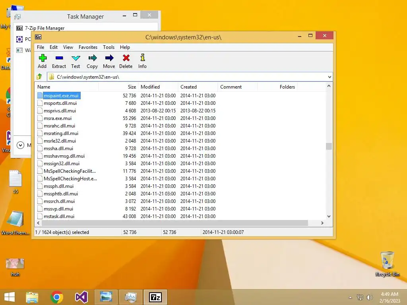Viewport: 407px width, 305px height.
Task: Open the Favorites menu
Action: click(x=88, y=47)
